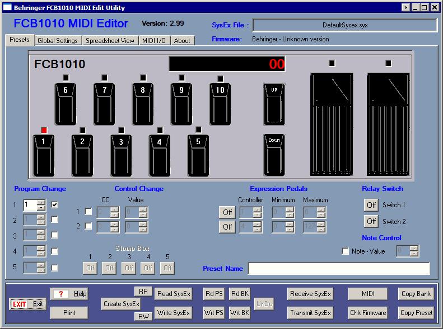Click the LED above pedal 3

pyautogui.click(x=121, y=130)
